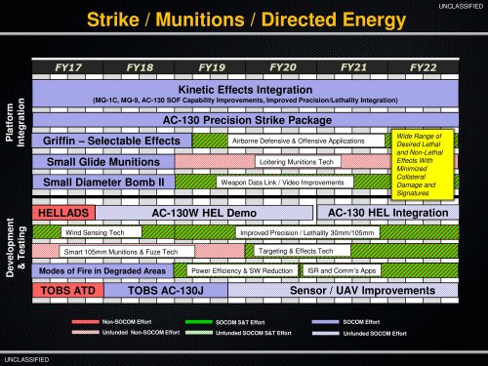Select the AC-130 Precision Strike Package bar

(246, 120)
